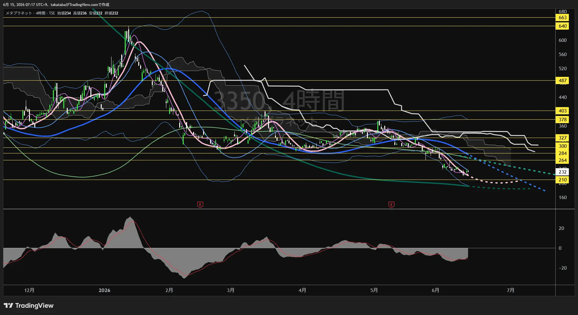Select the yellow 403 price level label
Image resolution: width=578 pixels, height=315 pixels.
coord(563,111)
